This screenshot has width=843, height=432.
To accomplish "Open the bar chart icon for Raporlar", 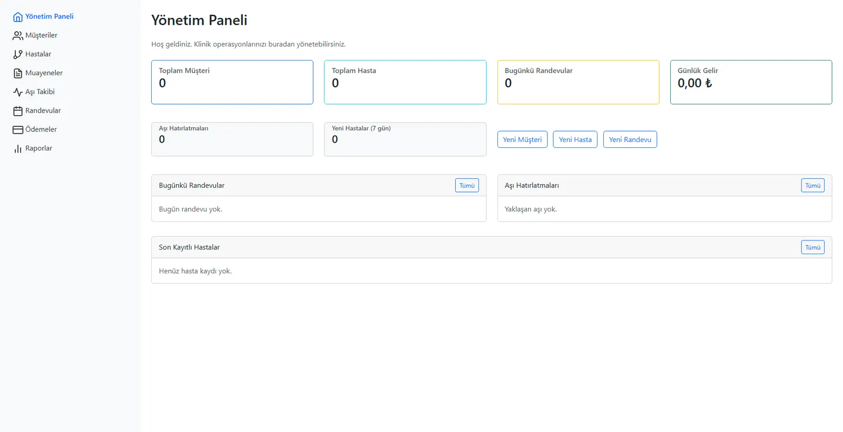I will click(x=18, y=148).
